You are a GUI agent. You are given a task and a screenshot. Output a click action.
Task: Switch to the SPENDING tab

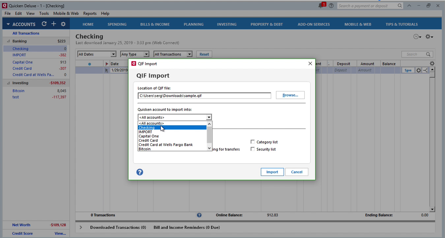117,24
